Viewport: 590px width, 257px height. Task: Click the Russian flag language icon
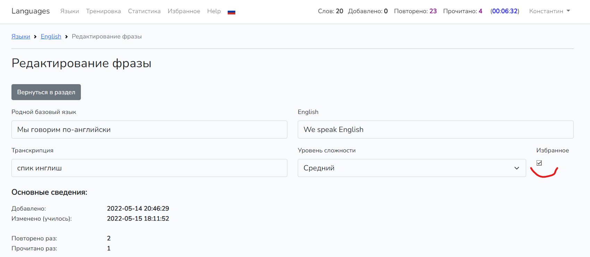tap(231, 12)
